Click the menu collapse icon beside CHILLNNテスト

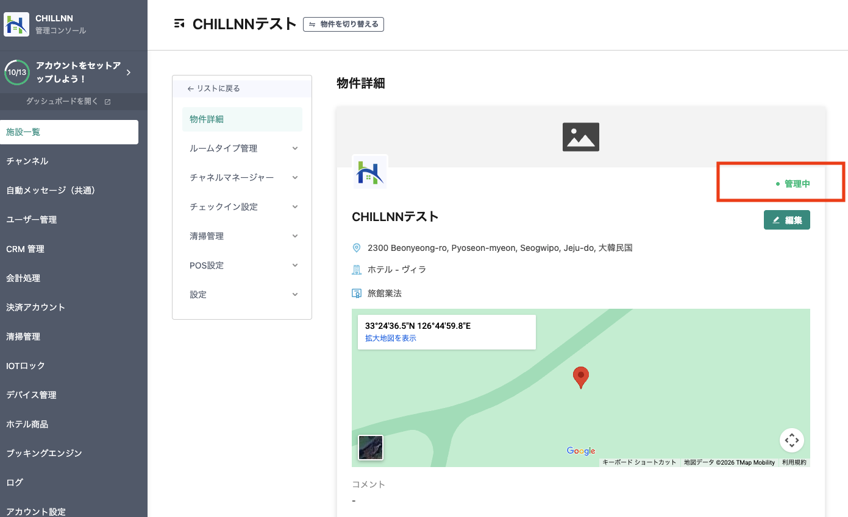coord(179,24)
